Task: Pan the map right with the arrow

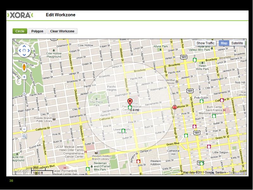Action: [x=28, y=51]
